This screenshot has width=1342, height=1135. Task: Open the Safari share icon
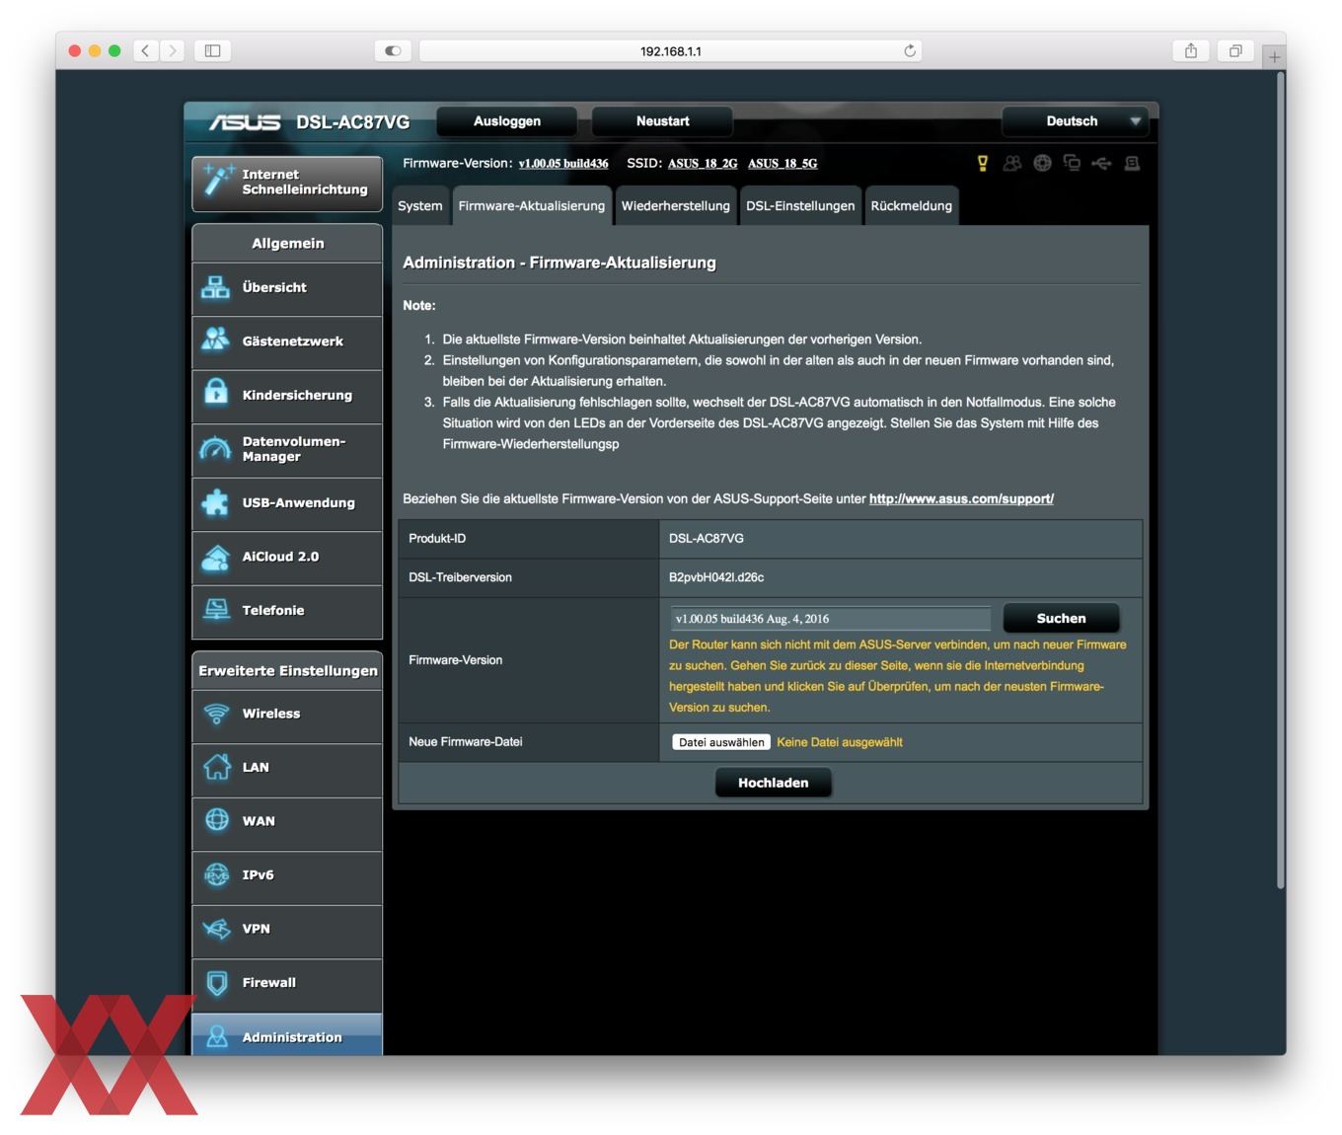click(x=1191, y=50)
